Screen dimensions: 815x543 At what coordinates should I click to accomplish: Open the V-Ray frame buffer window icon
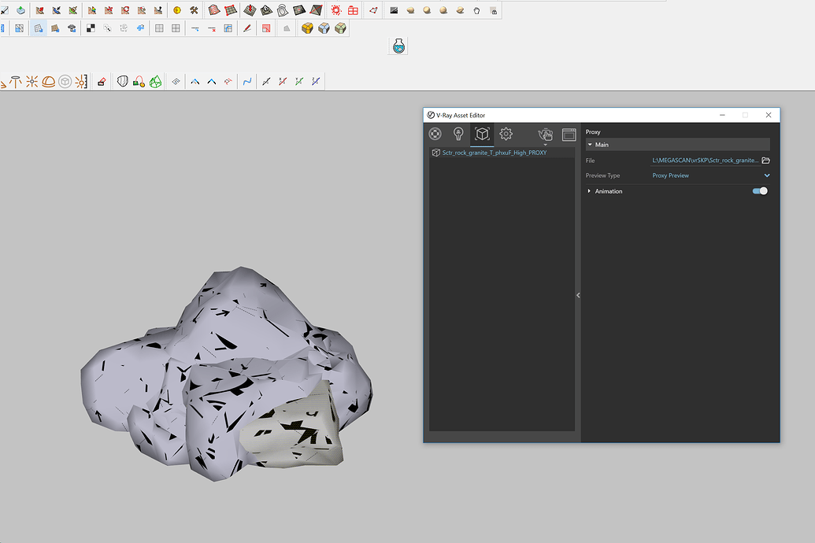pos(569,134)
